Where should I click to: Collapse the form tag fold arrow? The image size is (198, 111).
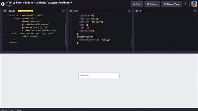(7, 15)
